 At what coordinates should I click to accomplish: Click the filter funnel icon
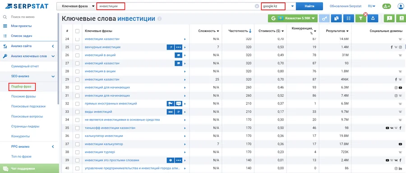click(x=360, y=18)
